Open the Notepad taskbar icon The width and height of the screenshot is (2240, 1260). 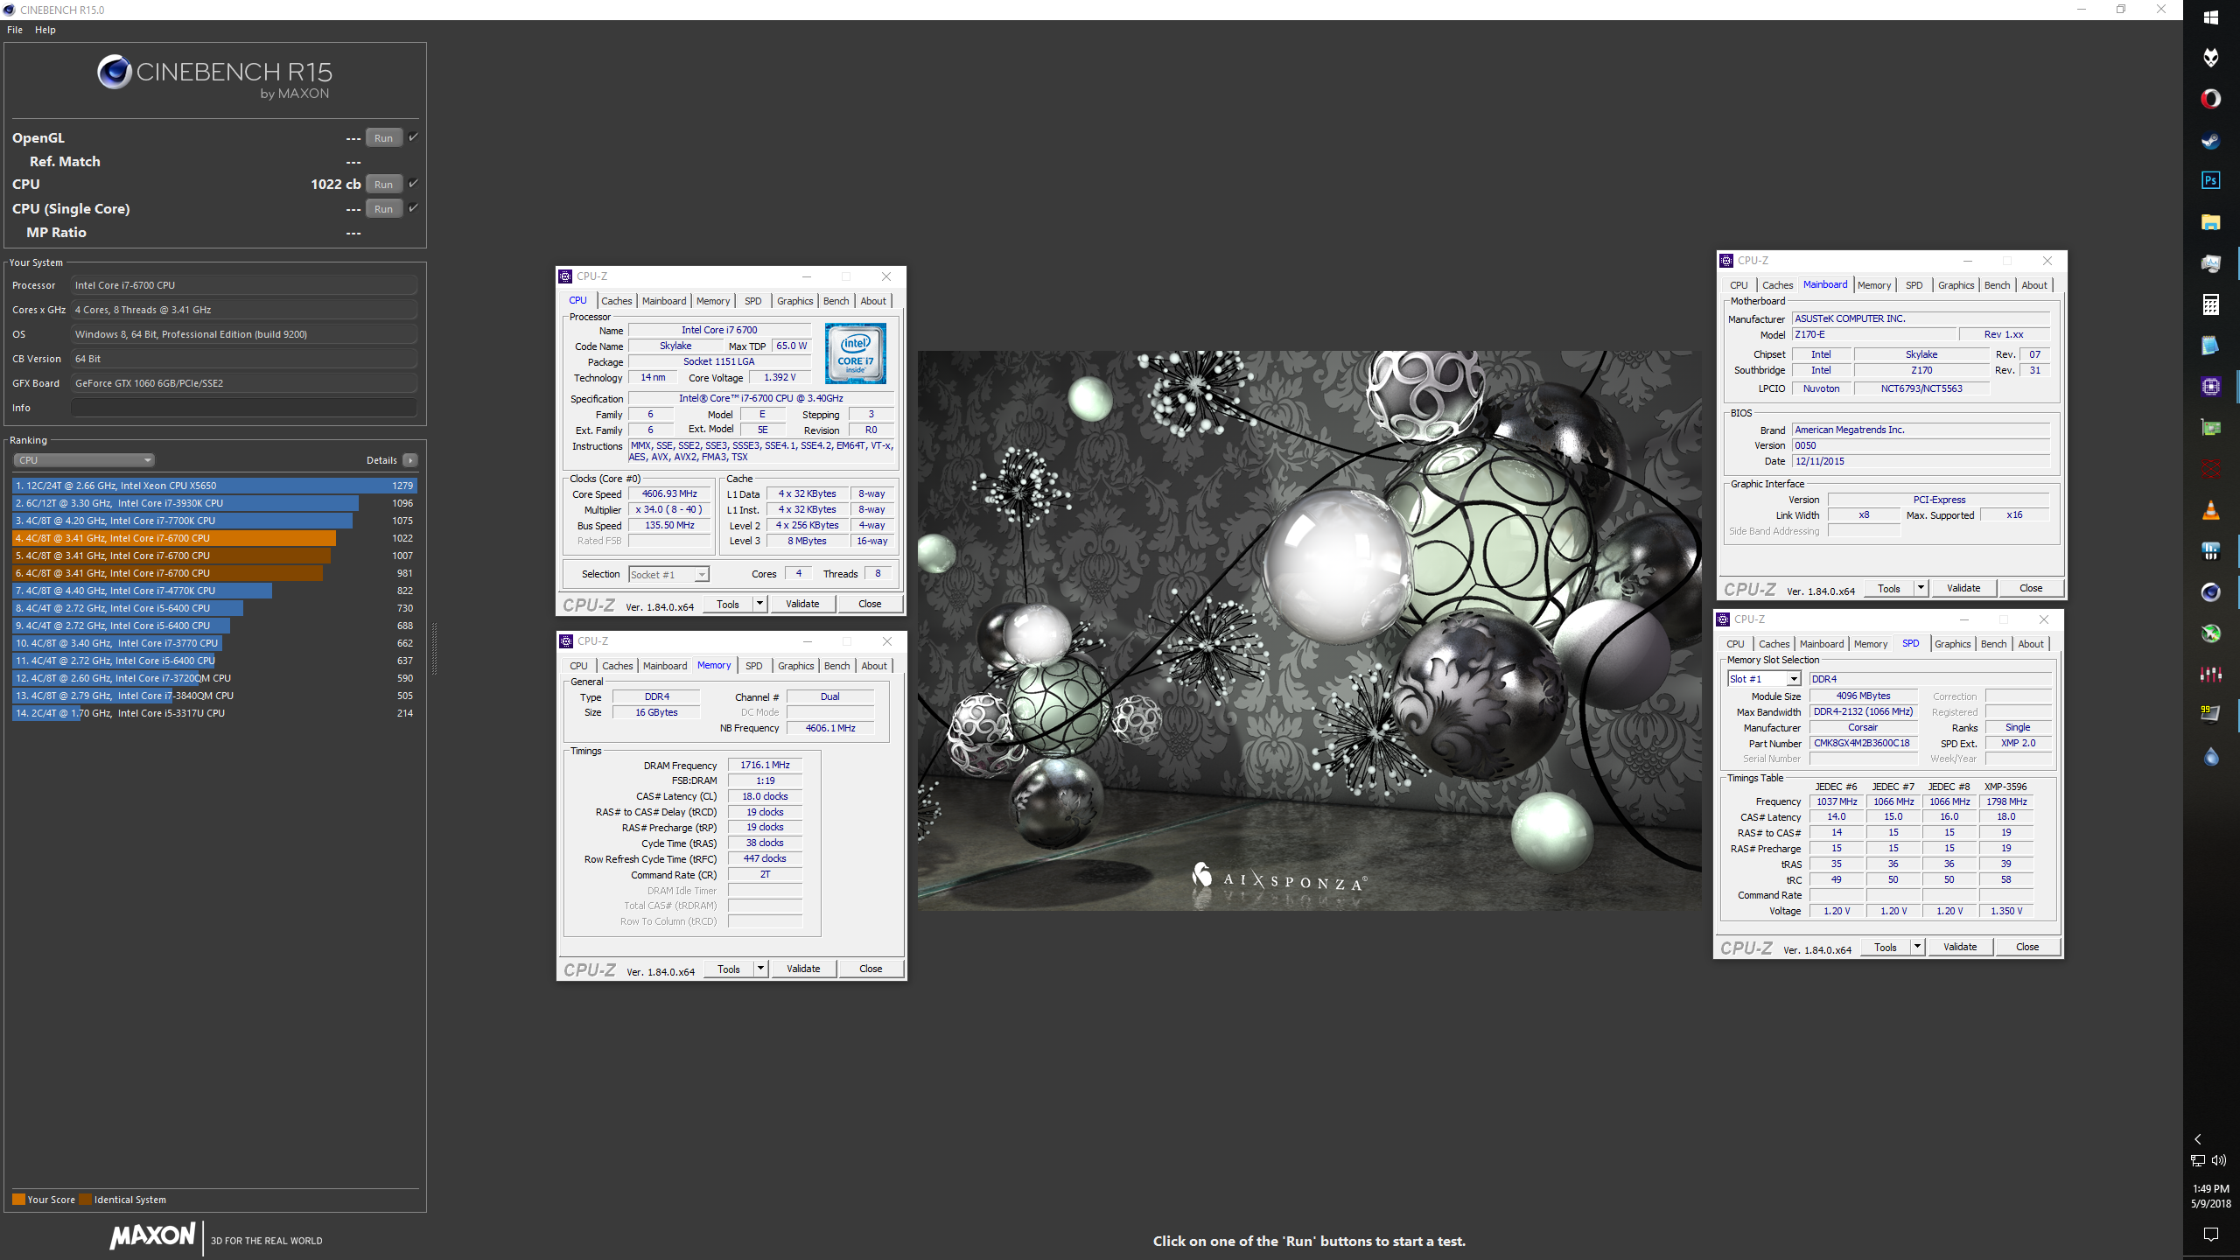click(2211, 346)
